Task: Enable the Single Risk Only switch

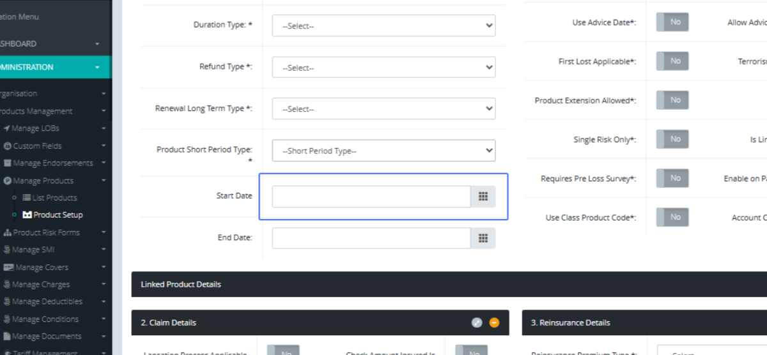Action: 672,139
